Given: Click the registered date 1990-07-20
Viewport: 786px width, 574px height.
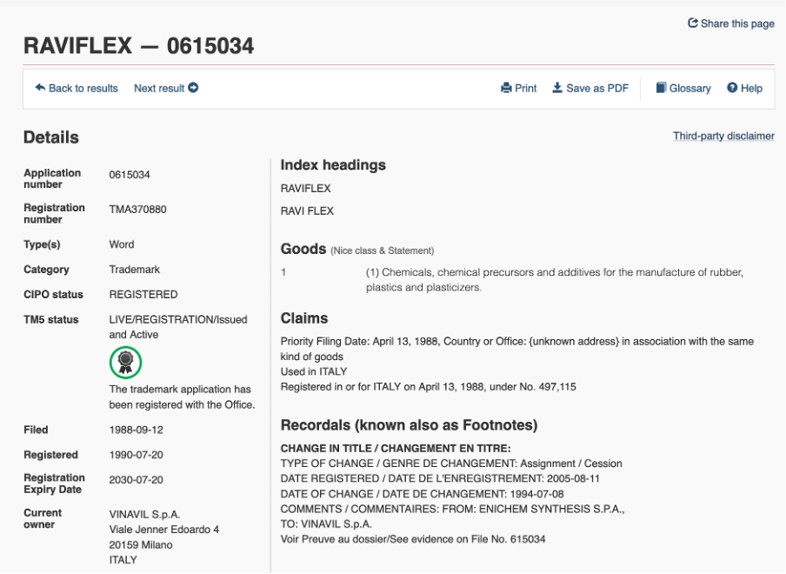Looking at the screenshot, I should (137, 455).
